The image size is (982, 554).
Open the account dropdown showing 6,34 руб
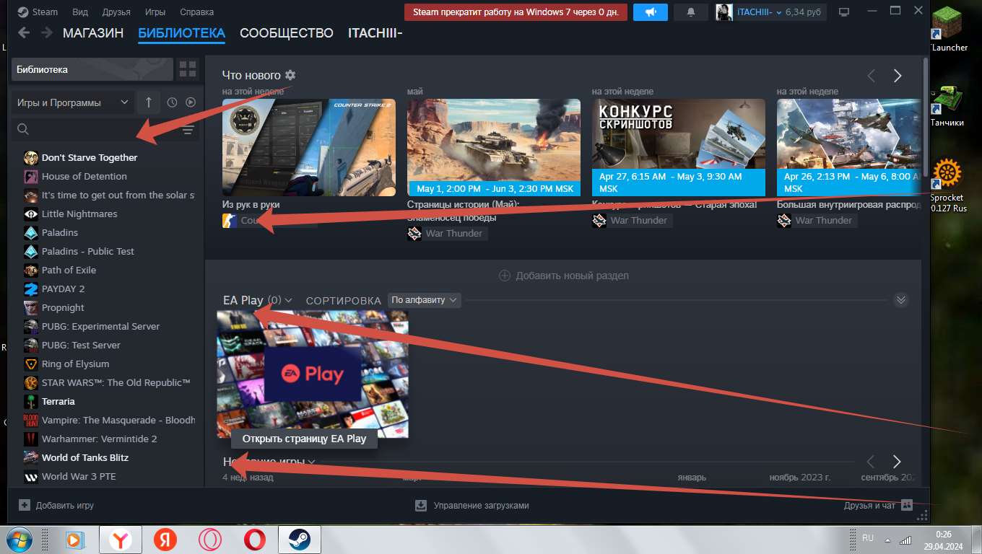click(778, 12)
